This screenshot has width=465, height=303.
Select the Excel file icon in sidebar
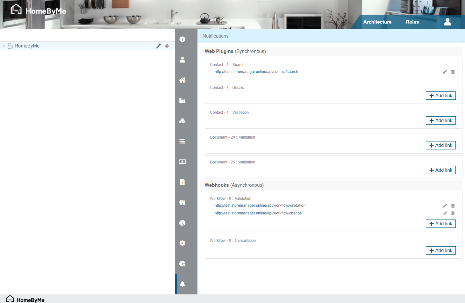pos(182,182)
